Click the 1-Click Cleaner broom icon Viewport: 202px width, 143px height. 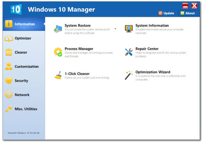58,75
